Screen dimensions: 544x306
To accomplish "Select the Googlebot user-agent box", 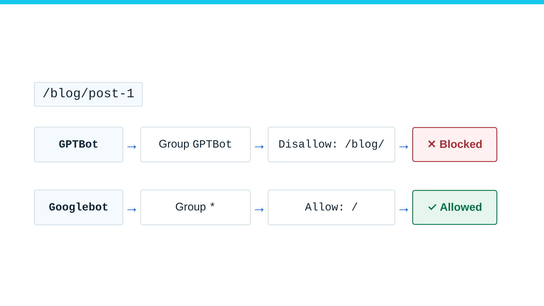I will [79, 207].
